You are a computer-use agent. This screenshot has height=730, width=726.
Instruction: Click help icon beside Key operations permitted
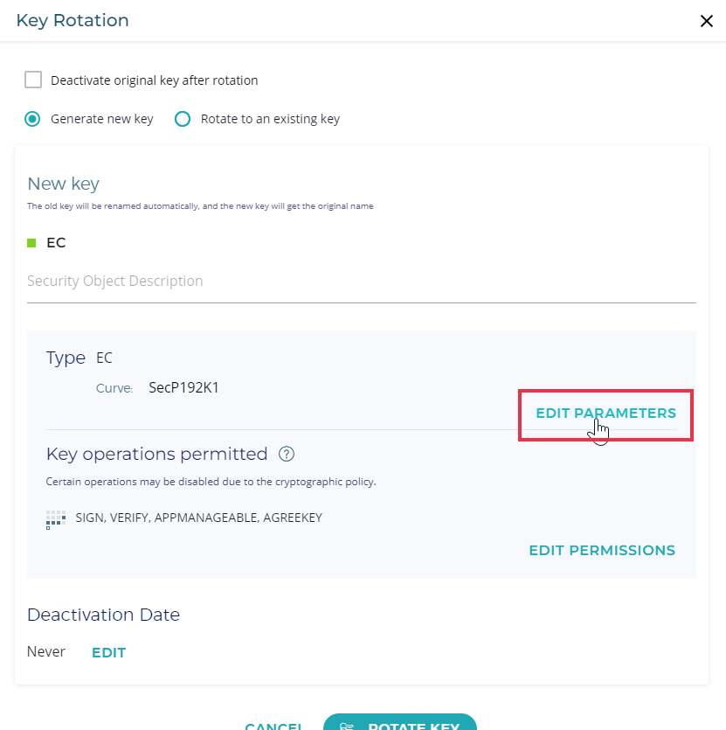[287, 455]
